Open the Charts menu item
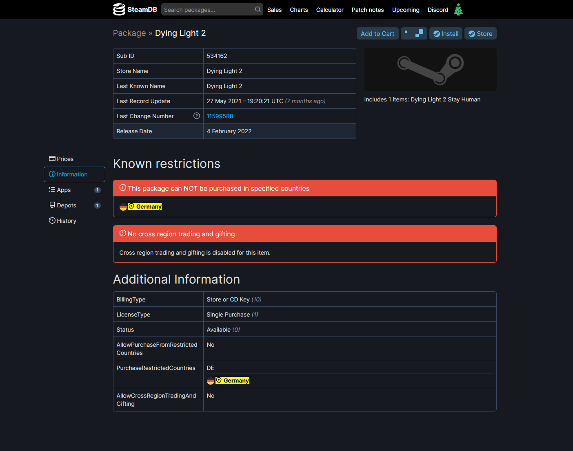This screenshot has height=451, width=573. click(x=299, y=9)
